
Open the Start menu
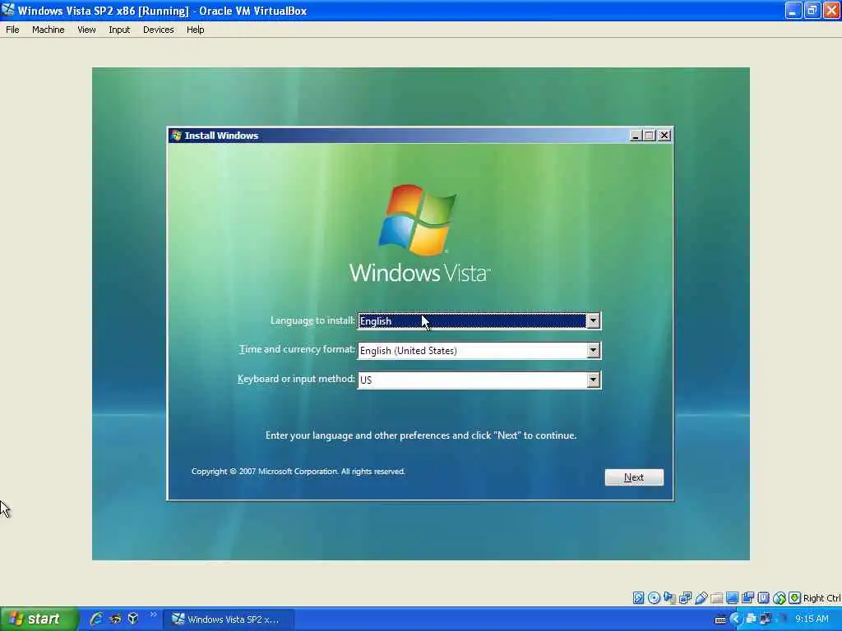pyautogui.click(x=39, y=619)
